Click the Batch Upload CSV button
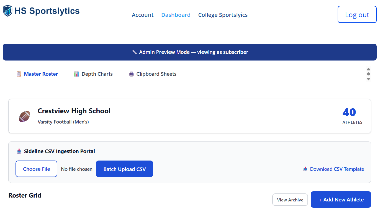The image size is (380, 210). [x=125, y=169]
